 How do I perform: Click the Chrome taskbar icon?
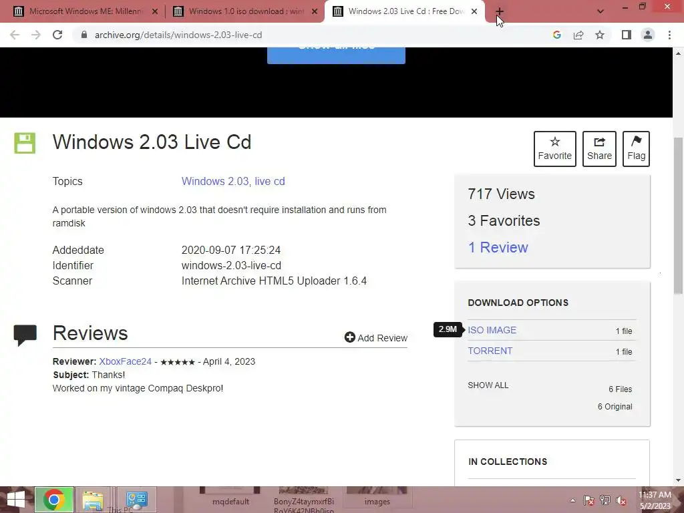54,500
